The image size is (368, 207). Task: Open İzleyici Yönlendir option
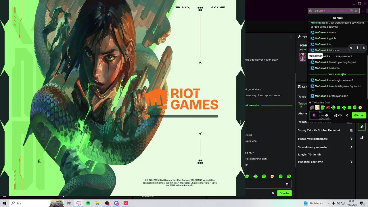pyautogui.click(x=309, y=154)
